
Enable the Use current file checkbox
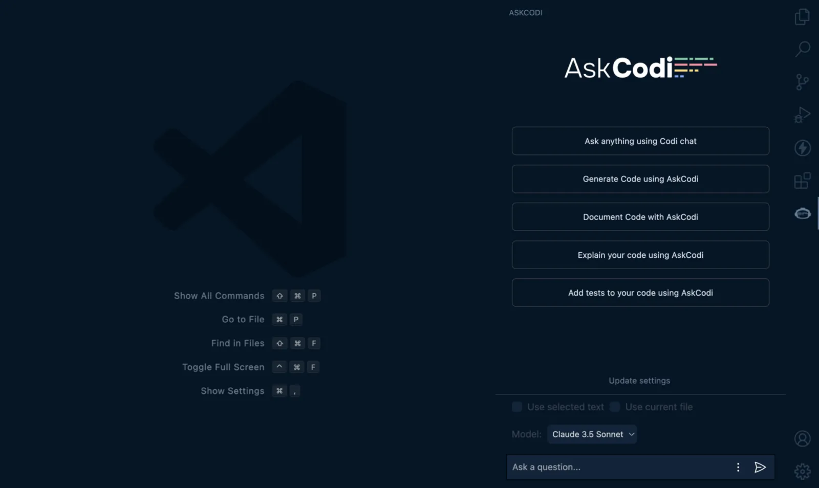pos(615,407)
